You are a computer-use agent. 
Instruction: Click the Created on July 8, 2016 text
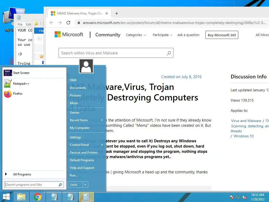click(x=181, y=77)
